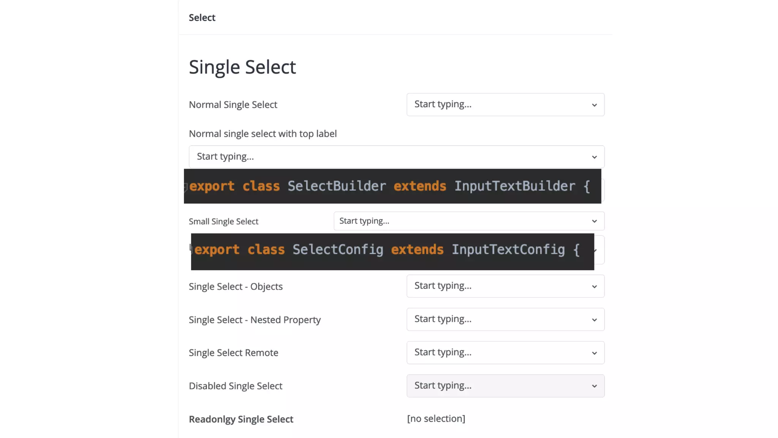This screenshot has width=778, height=438.
Task: Click Disabled Single Select chevron arrow
Action: point(594,386)
